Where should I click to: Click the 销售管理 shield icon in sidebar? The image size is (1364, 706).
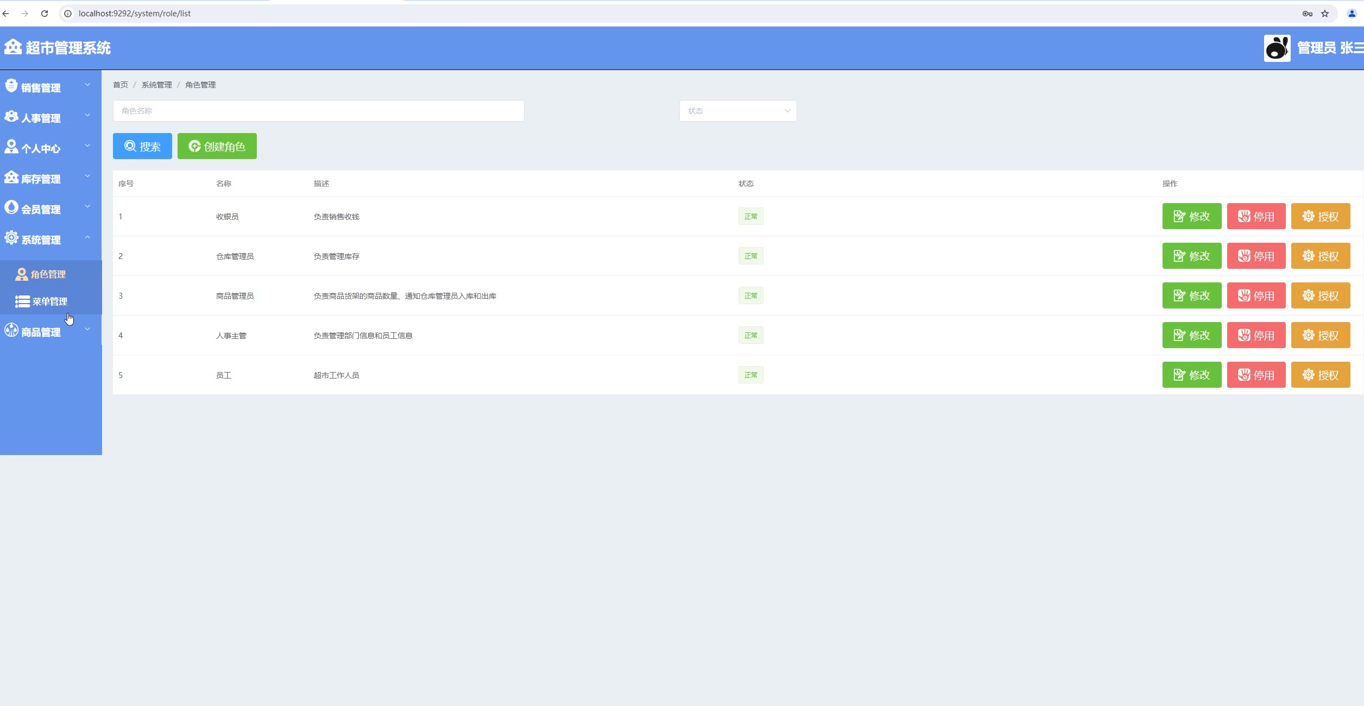(11, 86)
